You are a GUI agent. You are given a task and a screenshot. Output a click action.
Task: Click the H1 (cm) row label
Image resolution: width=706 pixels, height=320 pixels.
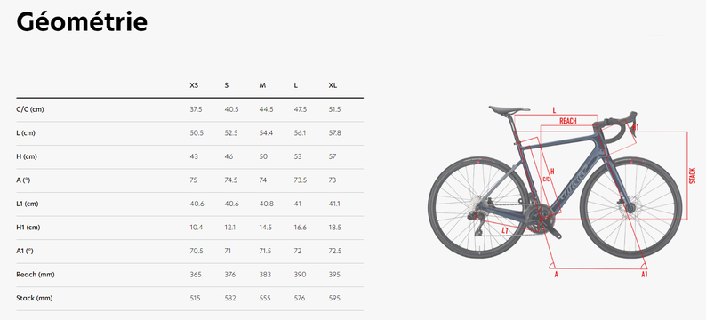[x=28, y=228]
